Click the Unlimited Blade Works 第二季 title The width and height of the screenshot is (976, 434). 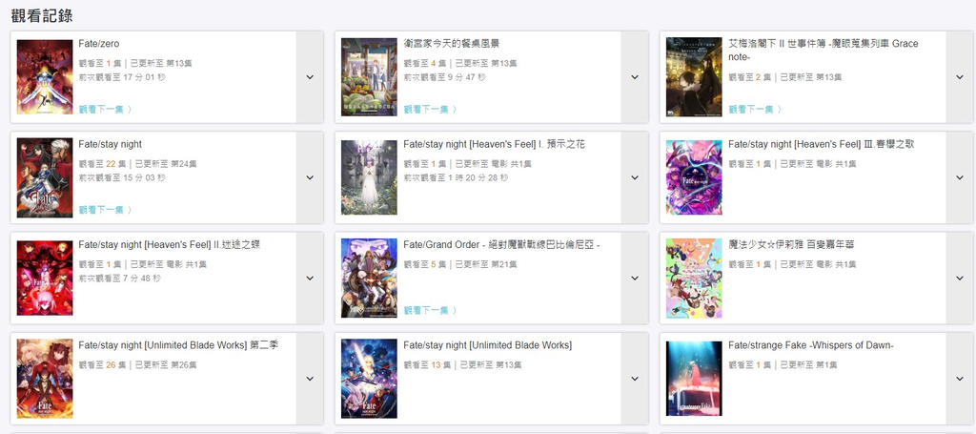tap(178, 345)
